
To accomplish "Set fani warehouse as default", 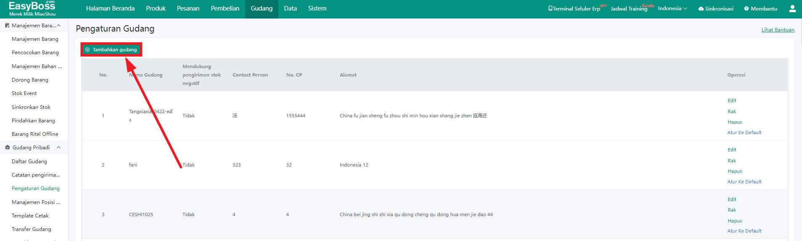I will (x=744, y=182).
